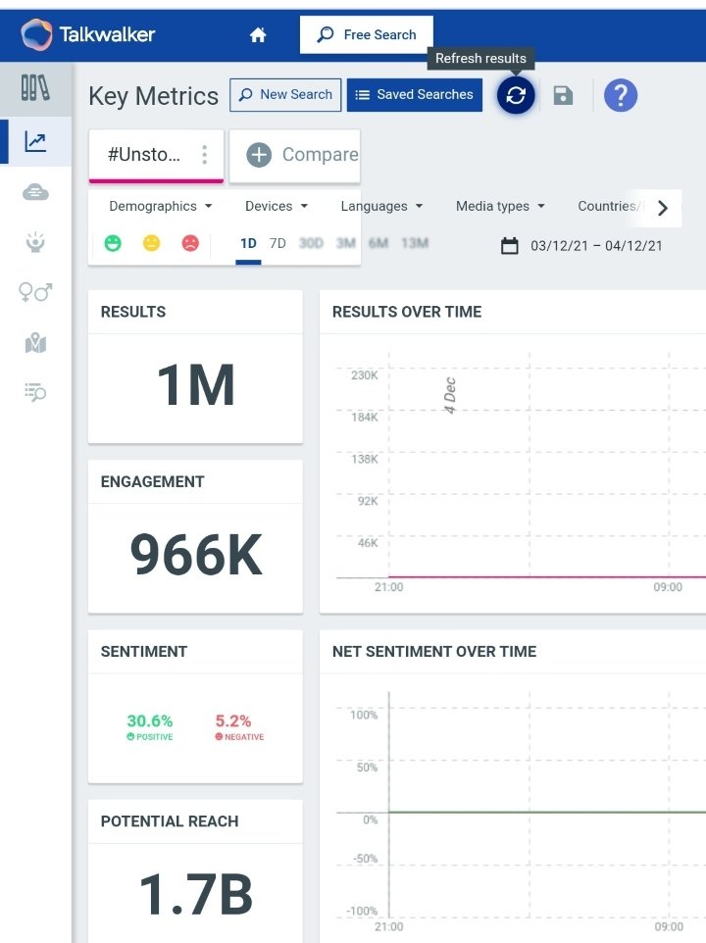Viewport: 706px width, 943px height.
Task: Select the 1D time range
Action: (x=248, y=243)
